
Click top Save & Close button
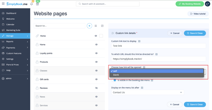tap(195, 33)
